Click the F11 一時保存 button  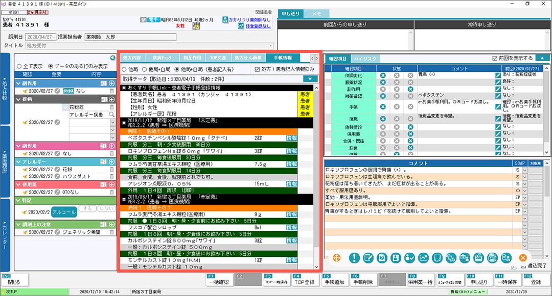pyautogui.click(x=508, y=280)
